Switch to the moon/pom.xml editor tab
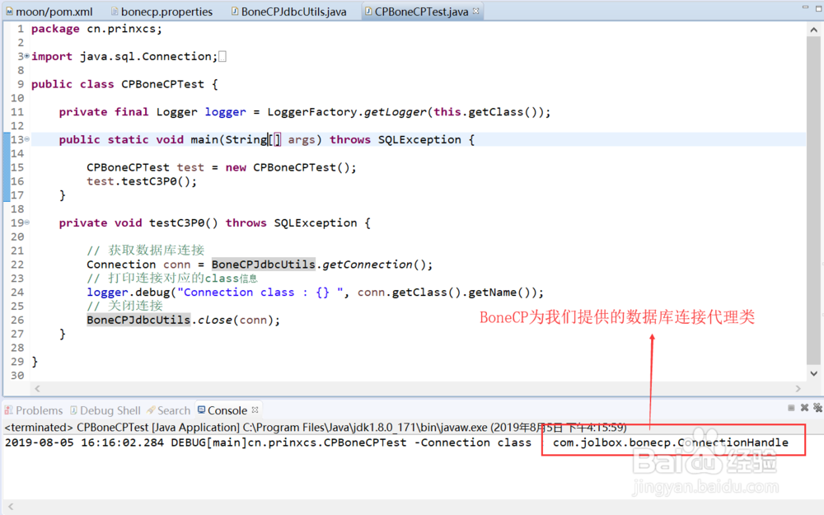 49,12
